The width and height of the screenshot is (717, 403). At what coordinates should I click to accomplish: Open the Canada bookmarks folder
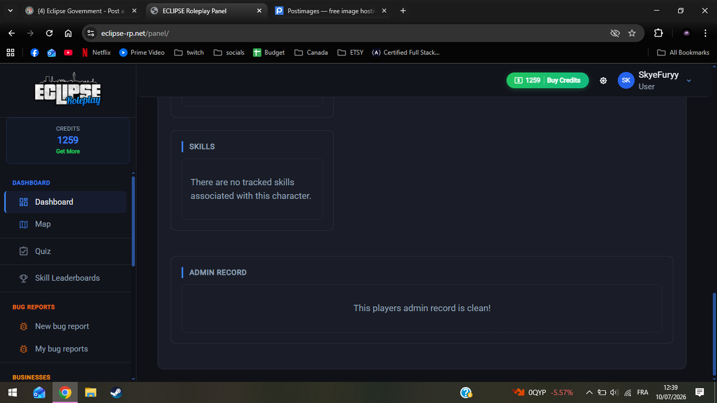311,53
